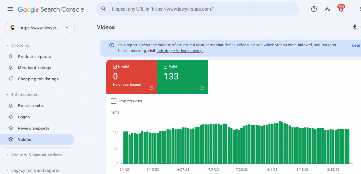
Task: Click the UAE flag property icon
Action: pyautogui.click(x=13, y=28)
